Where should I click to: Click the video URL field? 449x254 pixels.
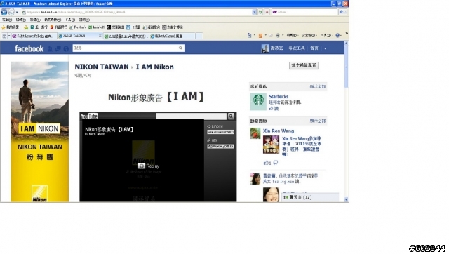pos(220,147)
